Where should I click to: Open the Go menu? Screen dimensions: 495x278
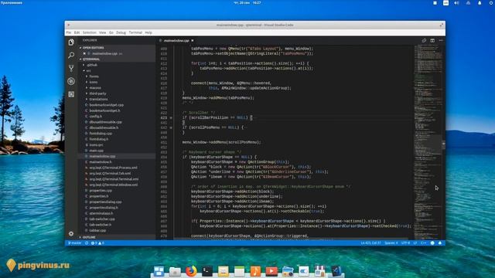(x=111, y=32)
